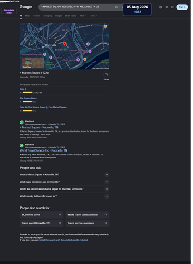This screenshot has height=264, width=193.
Task: Go to the Google logo homepage
Action: tap(26, 7)
